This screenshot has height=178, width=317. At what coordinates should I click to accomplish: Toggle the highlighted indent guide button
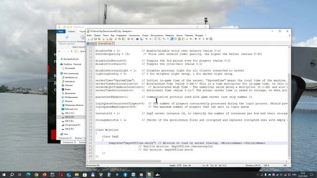pos(172,39)
